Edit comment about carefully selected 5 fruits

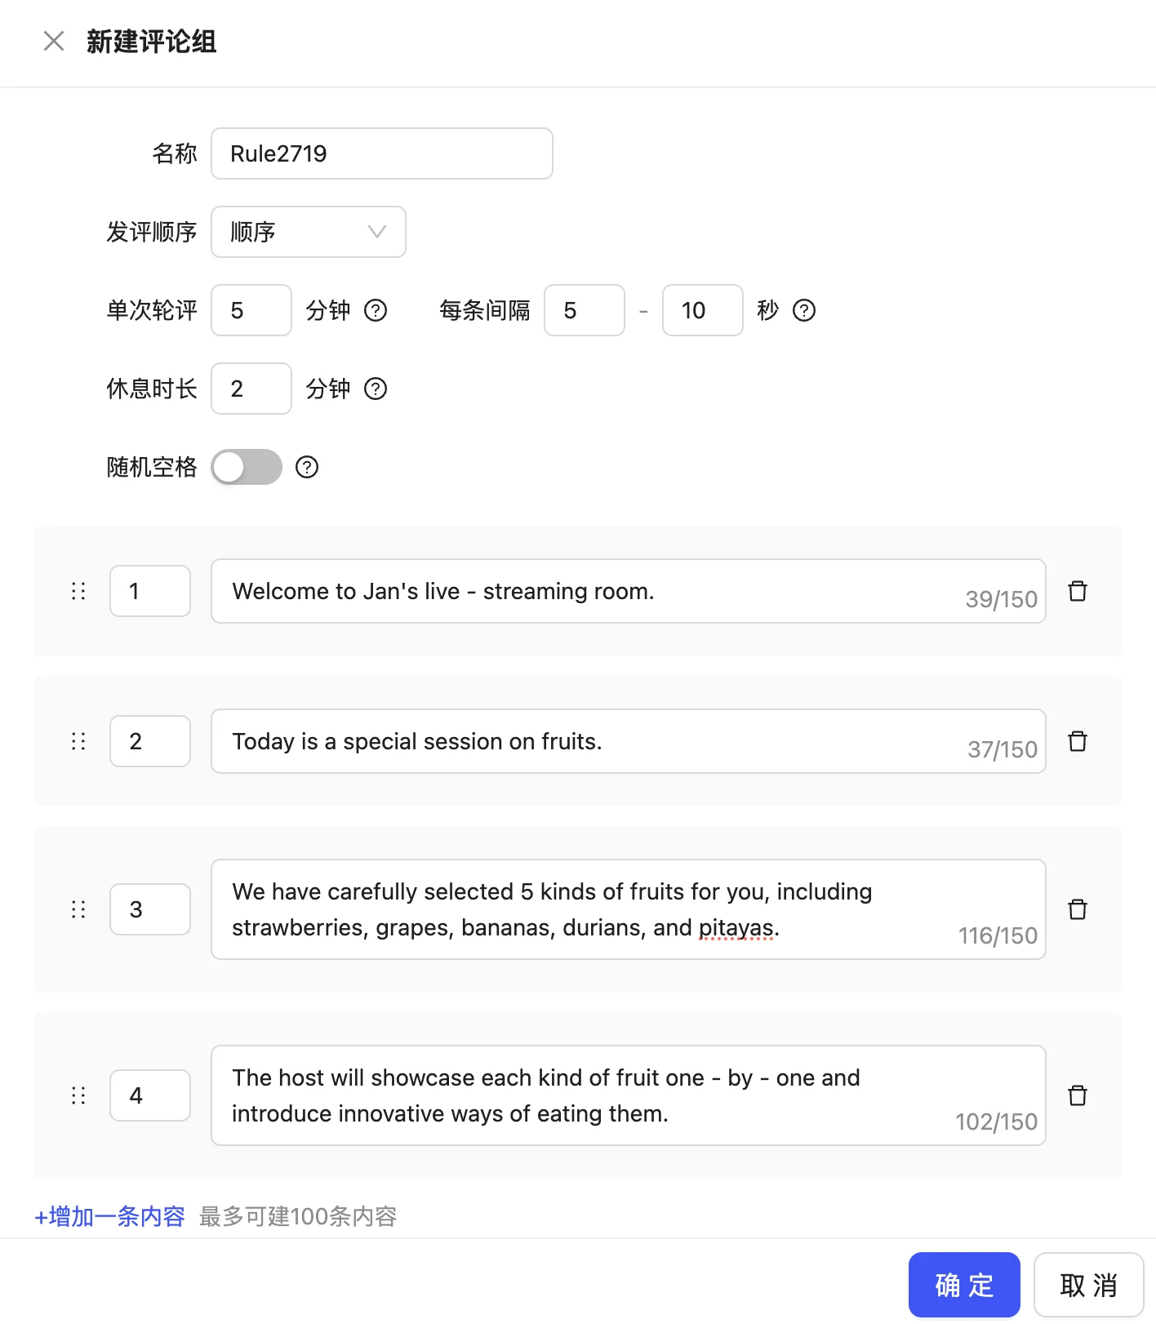(629, 909)
